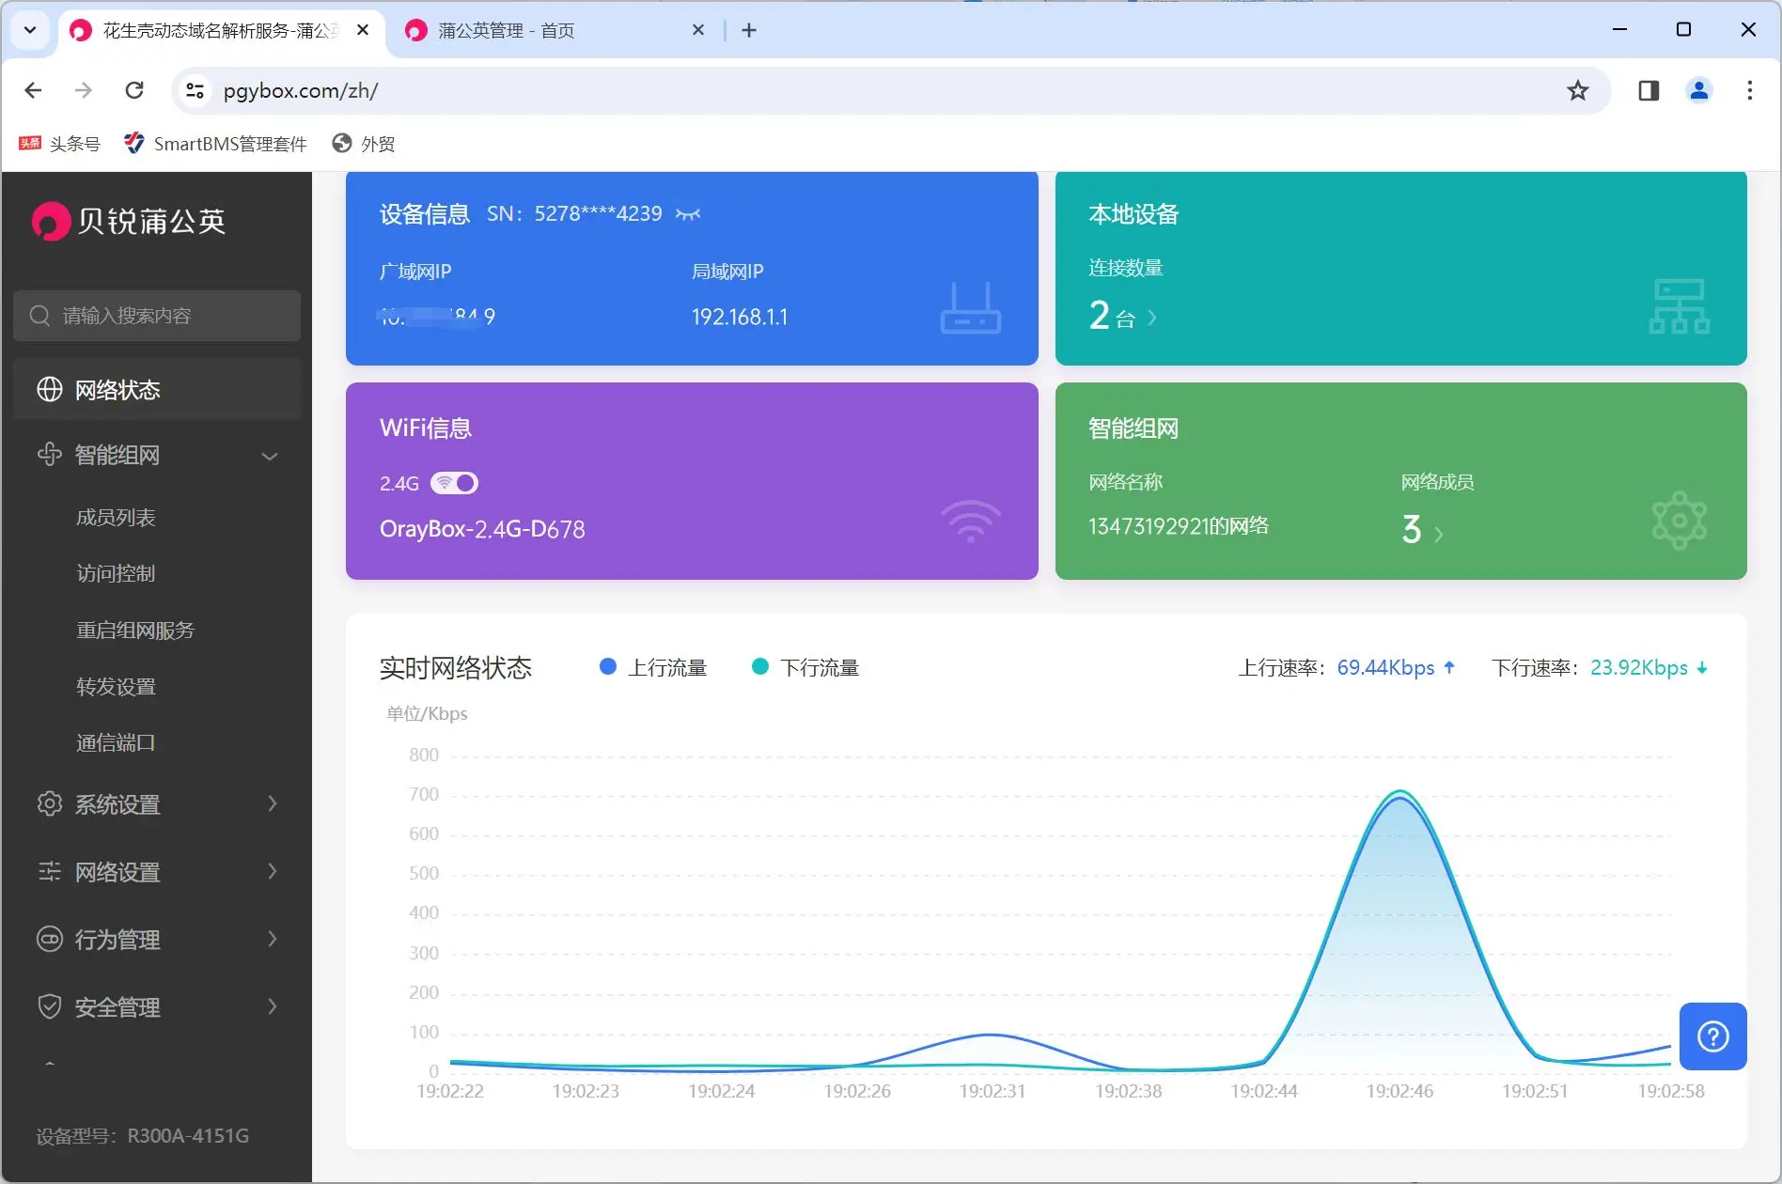Click the gear icon in 智能组网 card

click(1679, 521)
